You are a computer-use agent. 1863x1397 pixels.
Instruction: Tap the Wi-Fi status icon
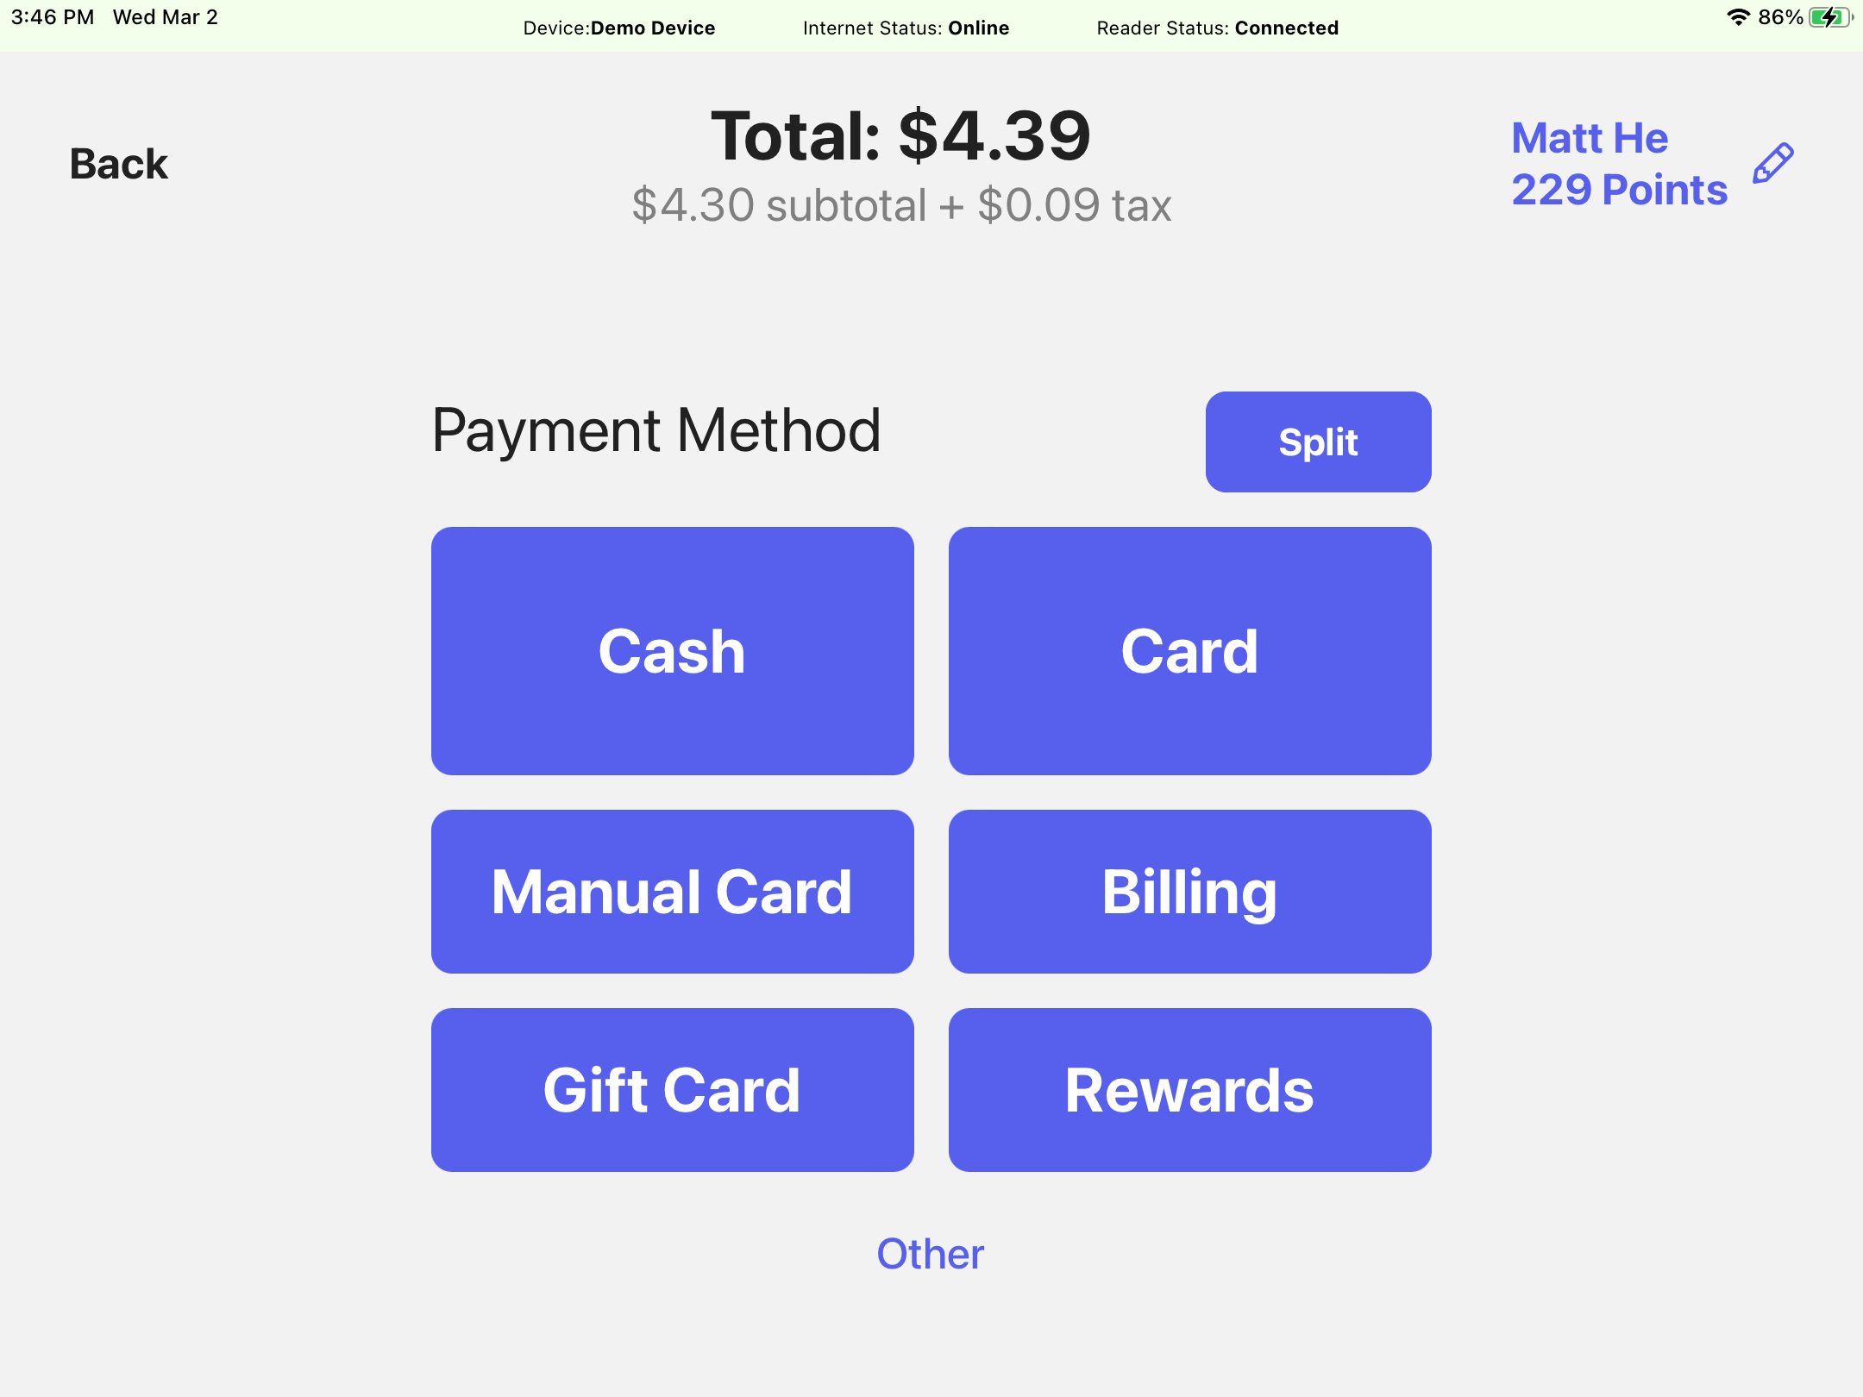pos(1738,17)
